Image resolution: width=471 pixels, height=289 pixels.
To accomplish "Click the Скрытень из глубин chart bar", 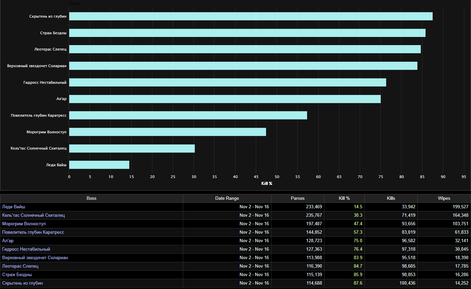I will tap(251, 16).
